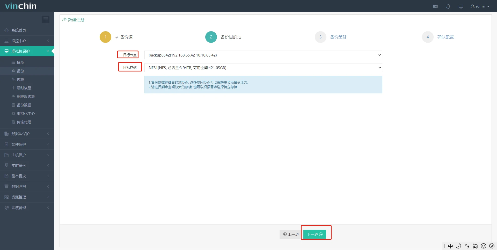
Task: Click the 文件保护 document icon
Action: pyautogui.click(x=6, y=144)
